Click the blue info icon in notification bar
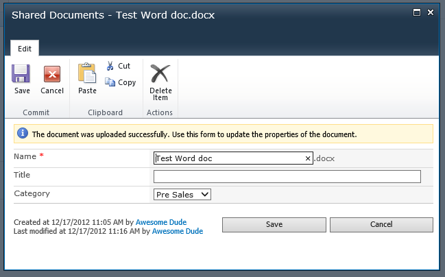The height and width of the screenshot is (277, 445). 23,134
